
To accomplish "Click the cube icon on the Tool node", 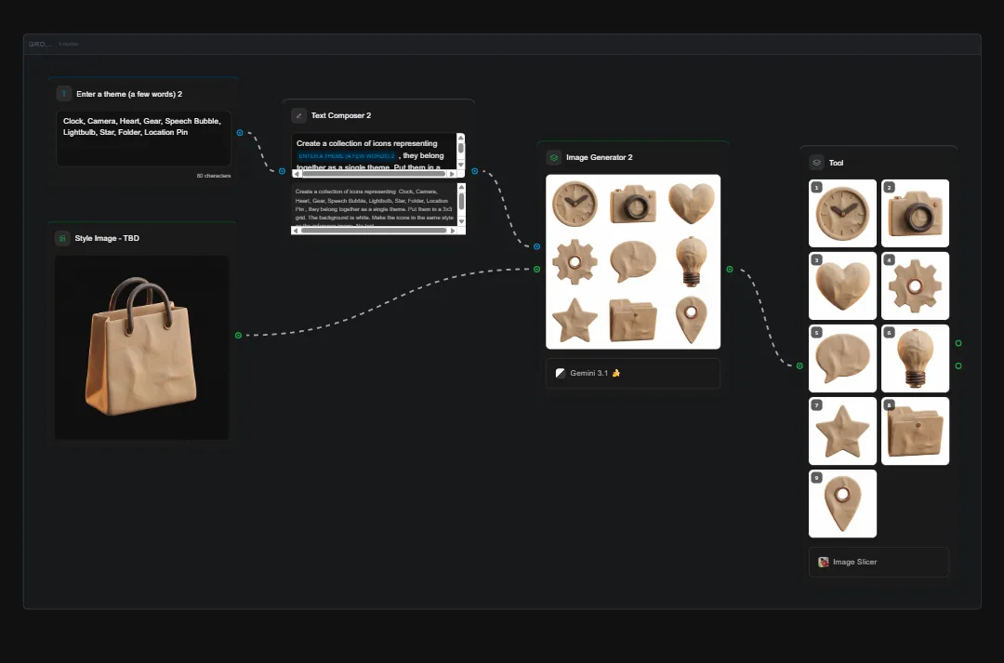I will 816,162.
